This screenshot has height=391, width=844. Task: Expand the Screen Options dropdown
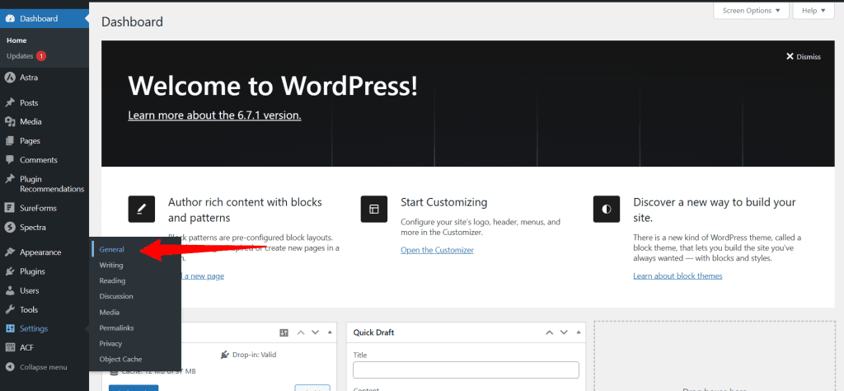coord(751,10)
